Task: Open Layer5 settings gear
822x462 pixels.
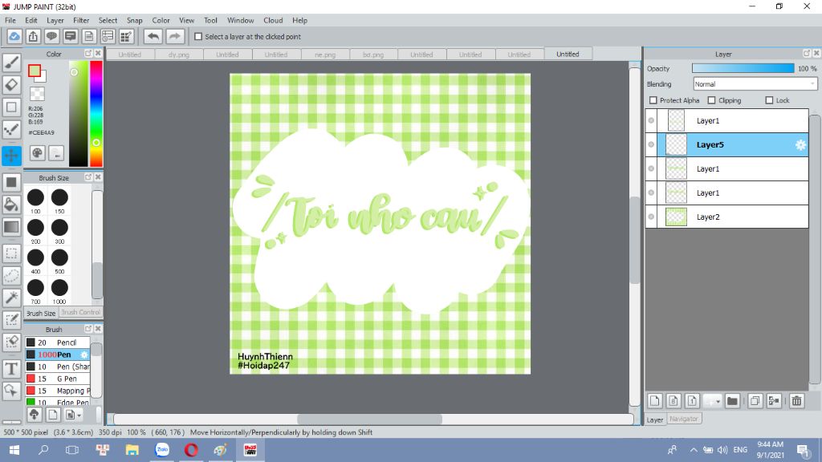Action: click(800, 145)
